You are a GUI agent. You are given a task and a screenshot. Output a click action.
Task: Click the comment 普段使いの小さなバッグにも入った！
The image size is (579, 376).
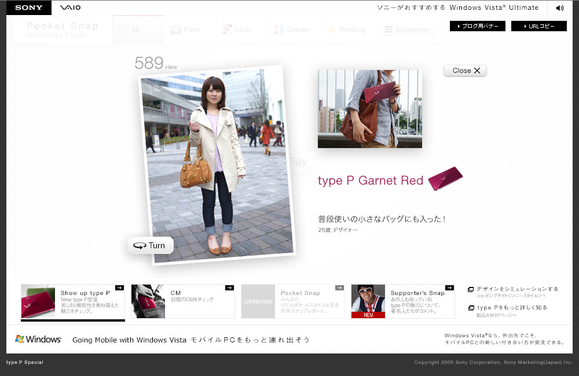(382, 219)
